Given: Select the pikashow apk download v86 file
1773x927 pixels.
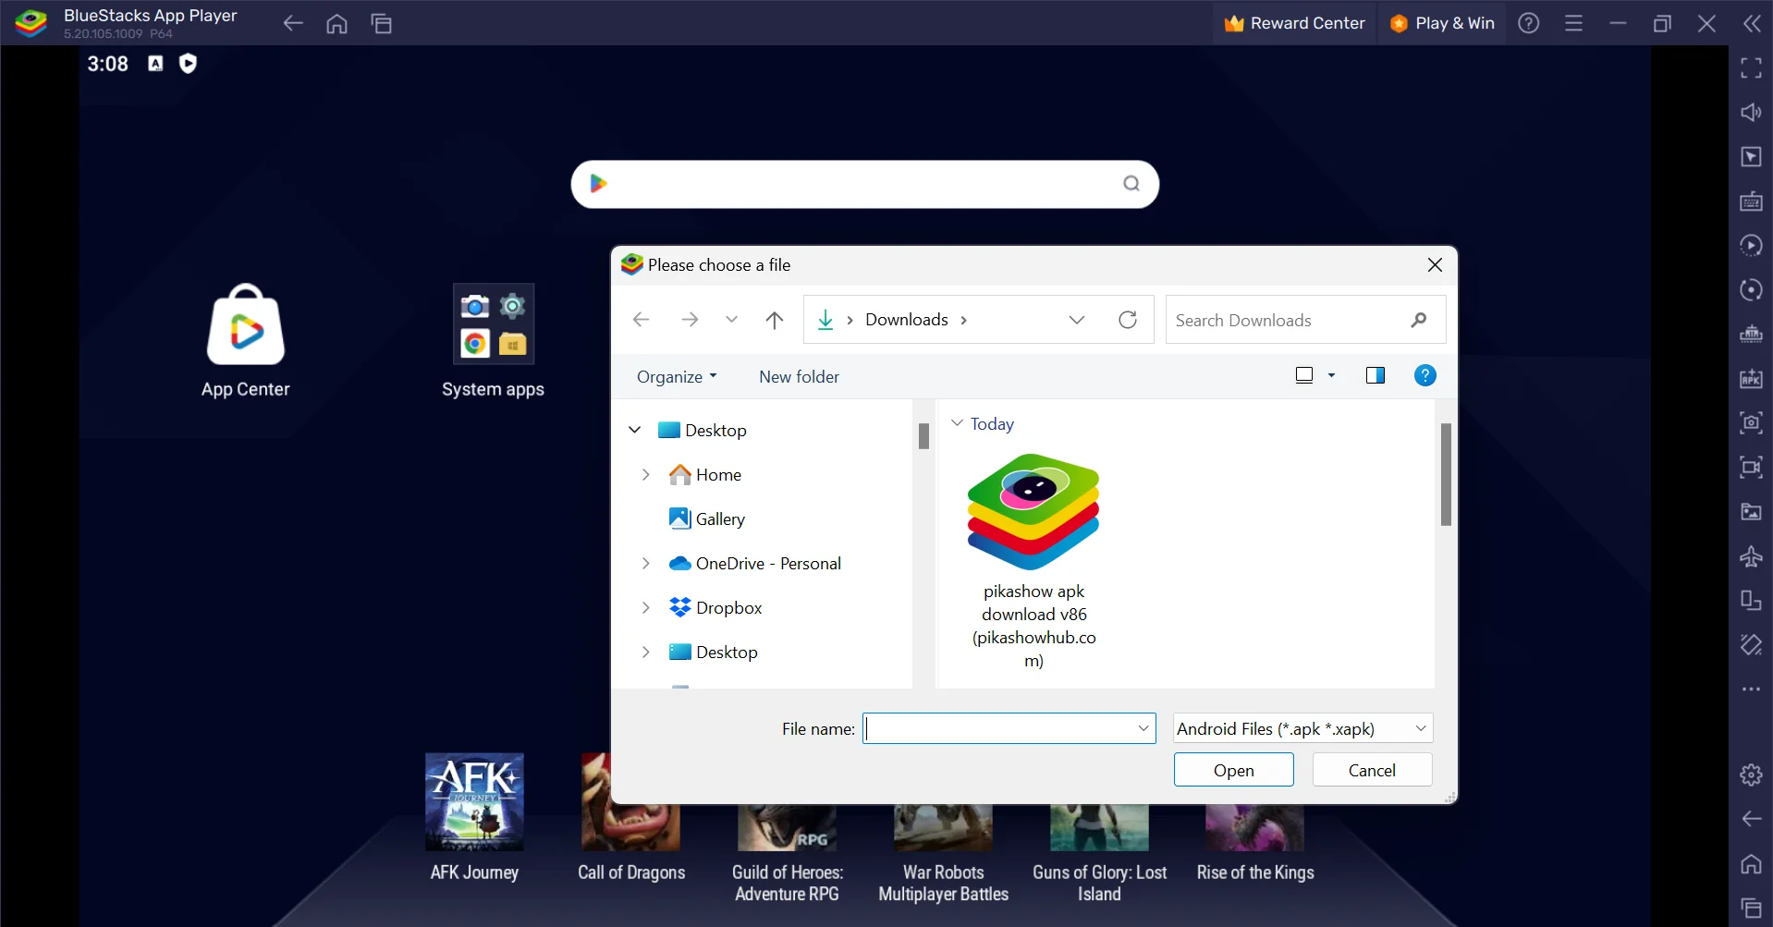Looking at the screenshot, I should [1033, 561].
